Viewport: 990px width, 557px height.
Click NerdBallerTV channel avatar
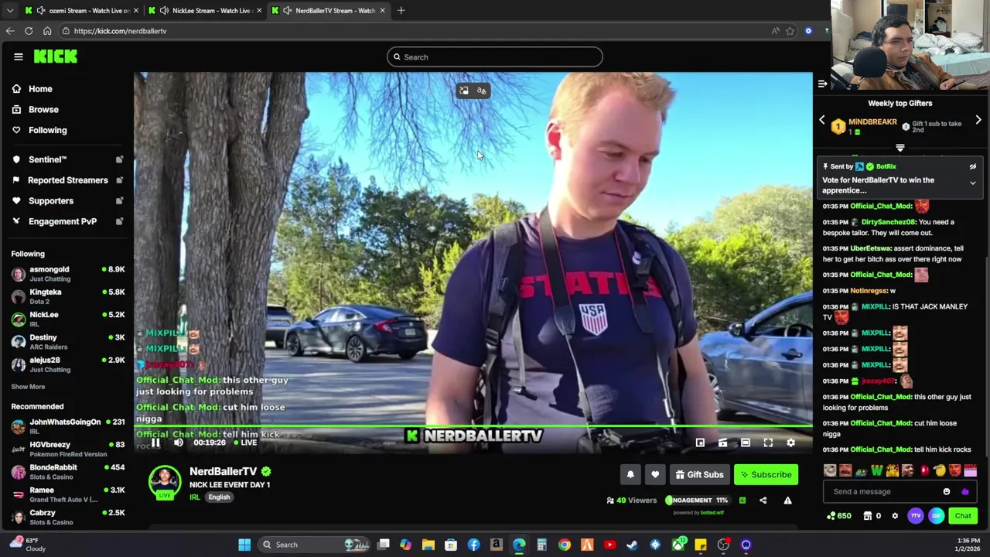tap(165, 481)
